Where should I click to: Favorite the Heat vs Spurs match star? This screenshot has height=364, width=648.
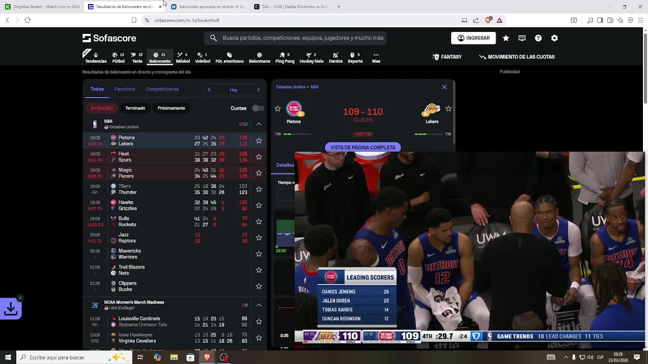(x=259, y=157)
